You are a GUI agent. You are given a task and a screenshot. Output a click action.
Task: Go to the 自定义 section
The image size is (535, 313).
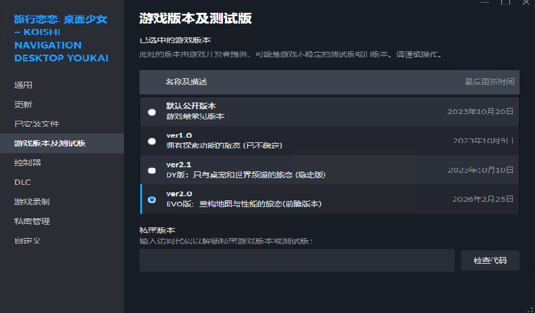click(x=28, y=240)
